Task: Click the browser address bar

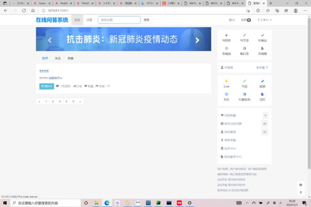Action: click(x=143, y=11)
